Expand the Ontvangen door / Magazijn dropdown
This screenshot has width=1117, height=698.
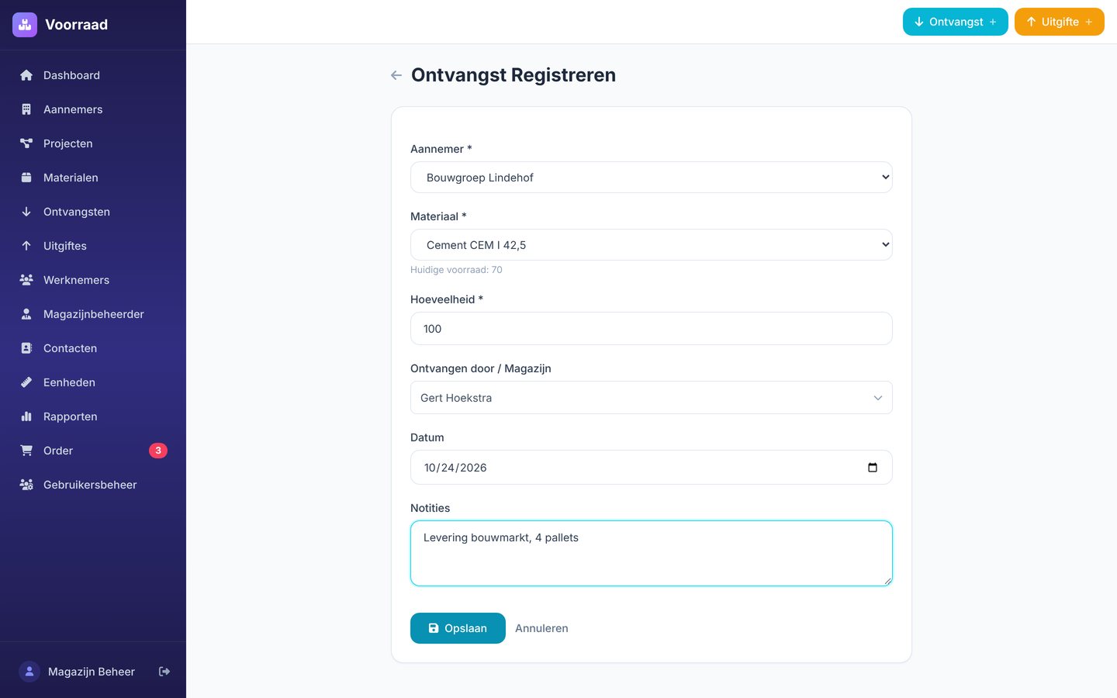pos(652,398)
